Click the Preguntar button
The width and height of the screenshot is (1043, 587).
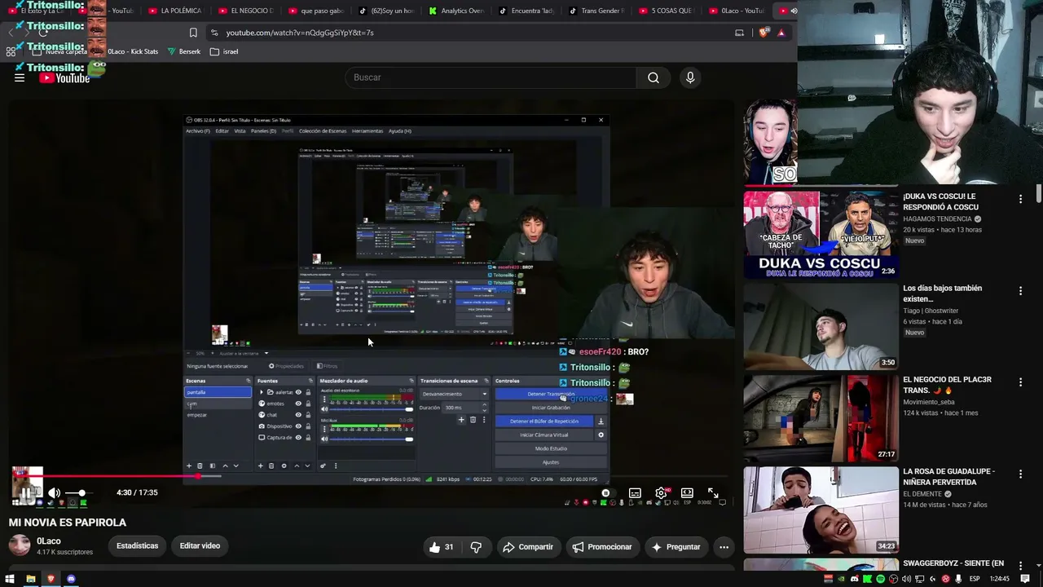click(676, 547)
